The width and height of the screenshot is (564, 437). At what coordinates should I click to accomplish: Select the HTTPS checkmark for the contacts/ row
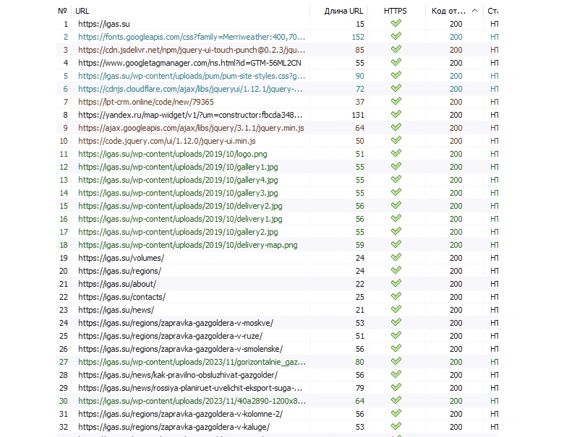pos(396,296)
